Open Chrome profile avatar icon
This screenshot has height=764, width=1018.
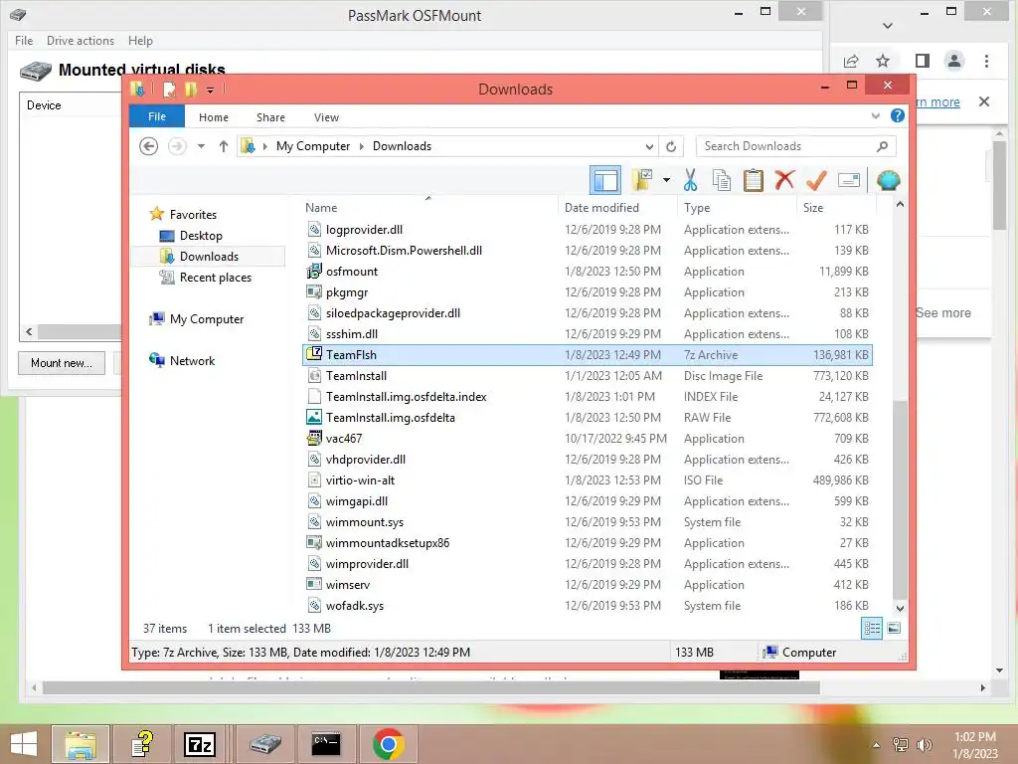click(953, 61)
